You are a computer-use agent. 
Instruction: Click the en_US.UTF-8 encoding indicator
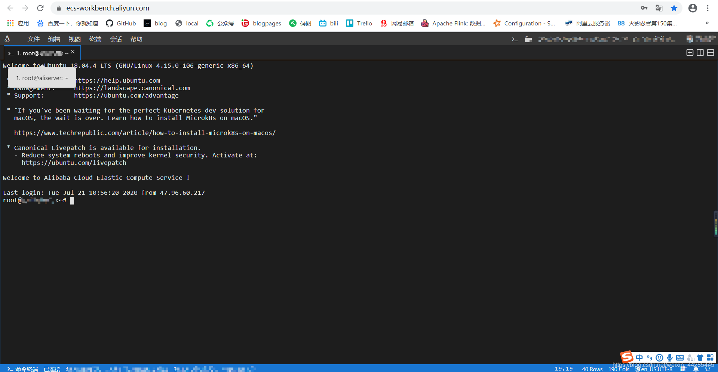tap(654, 369)
